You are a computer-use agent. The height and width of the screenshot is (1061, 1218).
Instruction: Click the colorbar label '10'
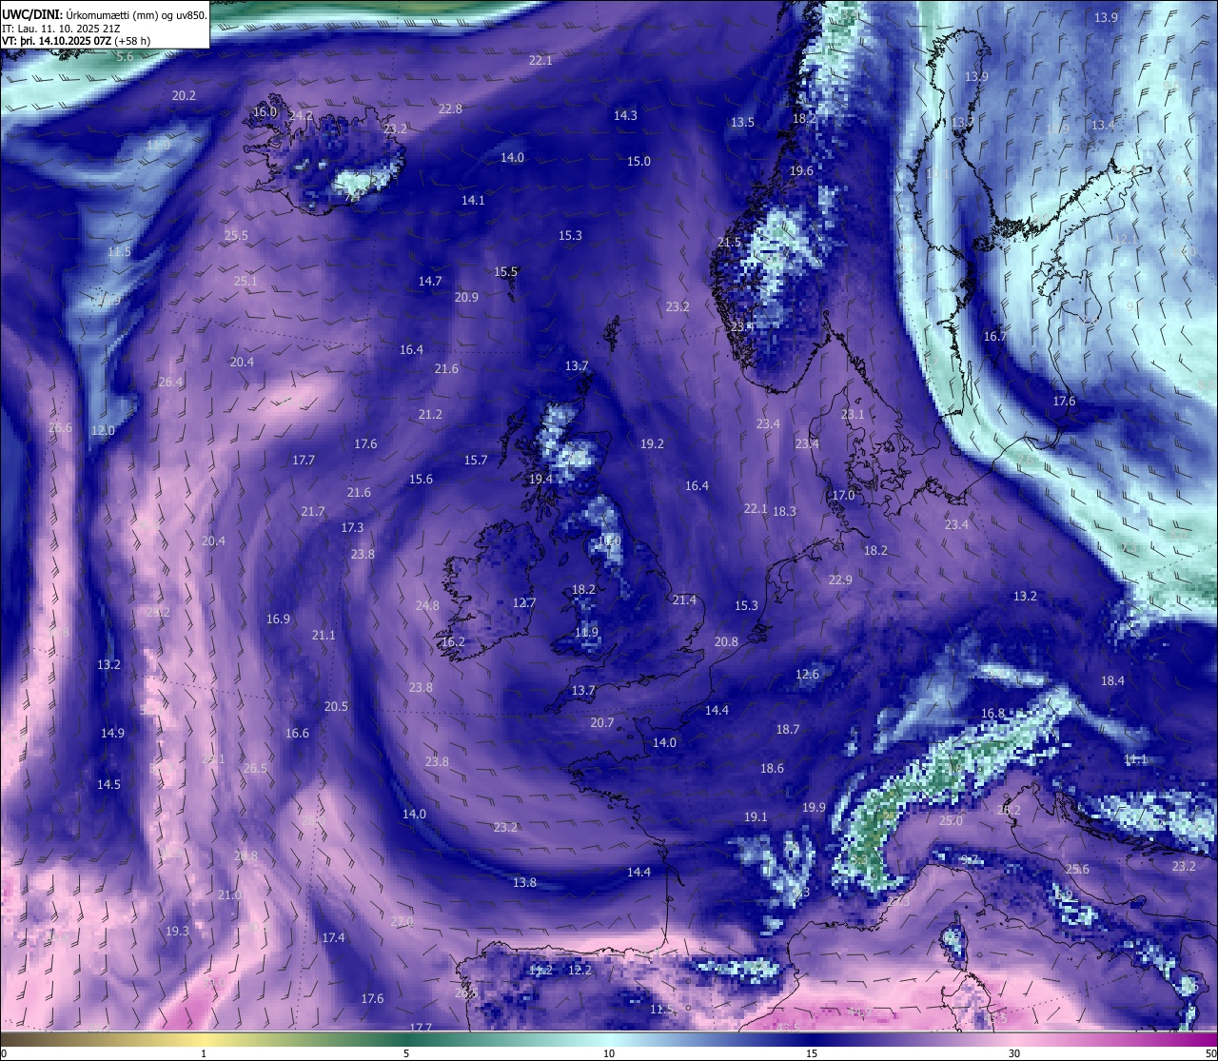coord(609,1053)
